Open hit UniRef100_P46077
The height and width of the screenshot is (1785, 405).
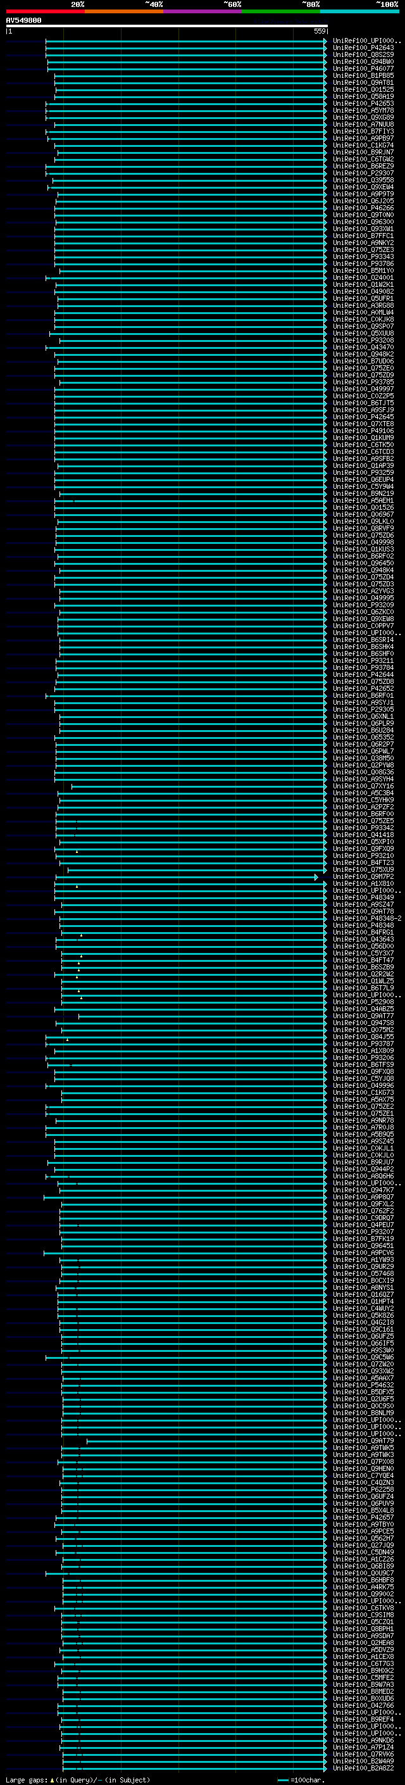click(363, 68)
